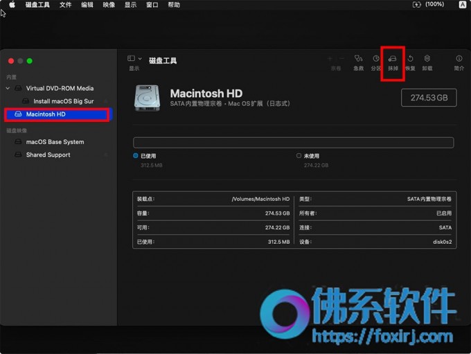471x354 pixels.
Task: Click the battery status icon
Action: pos(417,5)
